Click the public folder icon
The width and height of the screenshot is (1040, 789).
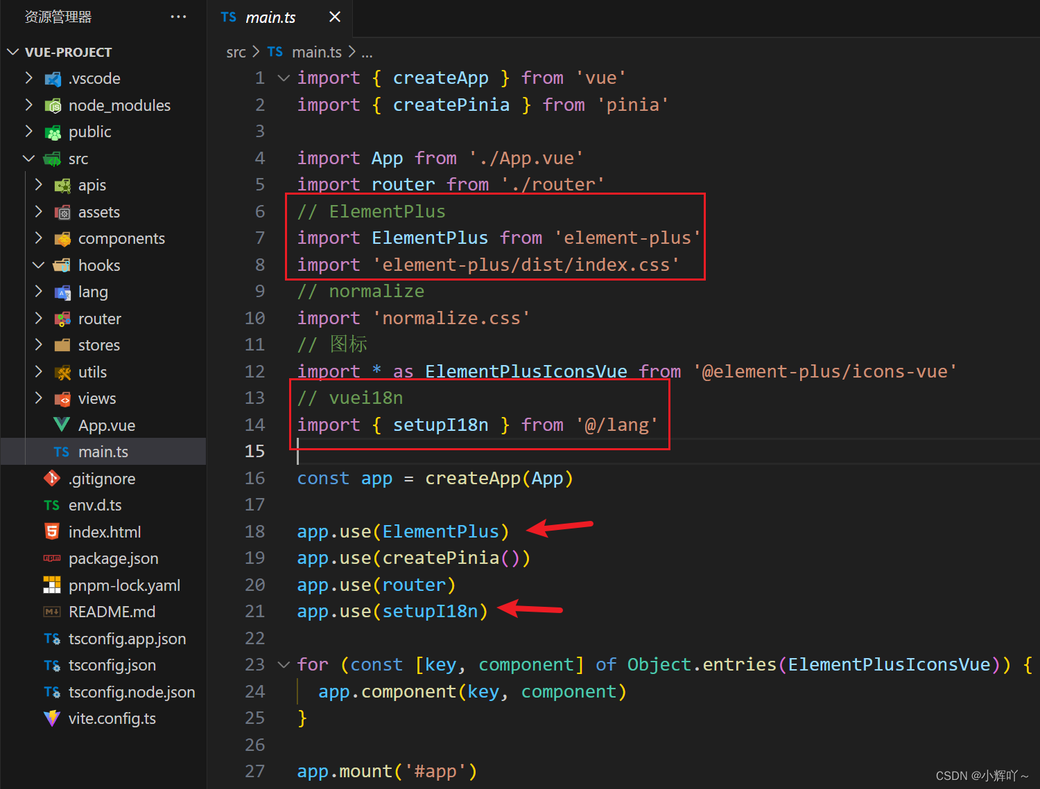(53, 132)
